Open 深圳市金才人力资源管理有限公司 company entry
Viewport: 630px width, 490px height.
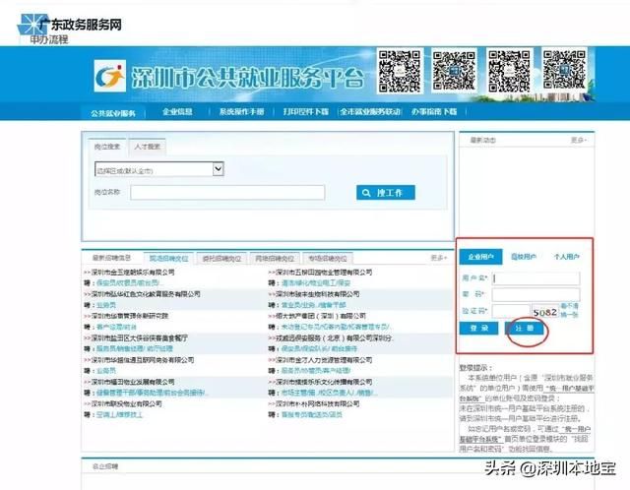tap(324, 360)
